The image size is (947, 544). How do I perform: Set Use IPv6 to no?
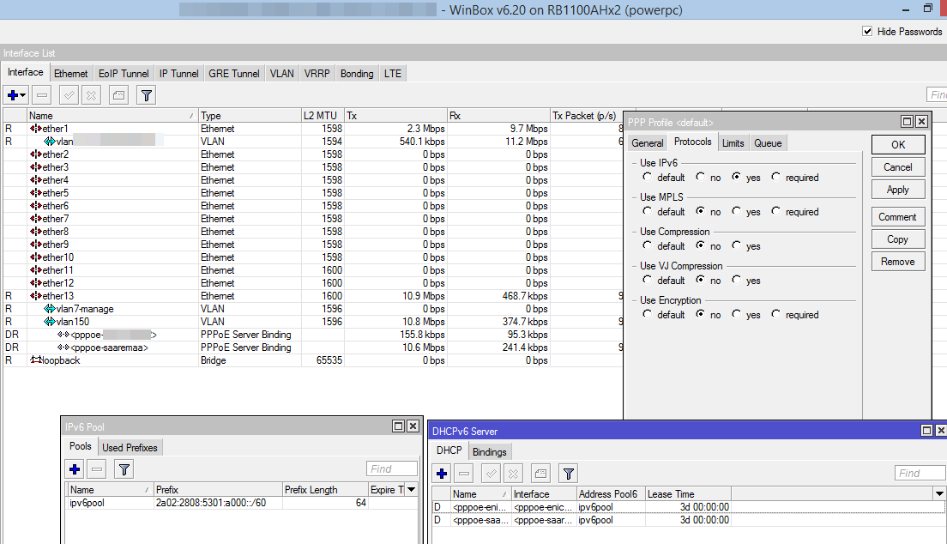(x=700, y=177)
